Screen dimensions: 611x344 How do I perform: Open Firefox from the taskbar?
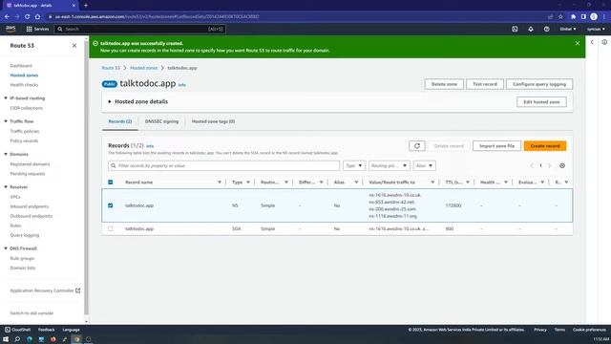(x=53, y=339)
